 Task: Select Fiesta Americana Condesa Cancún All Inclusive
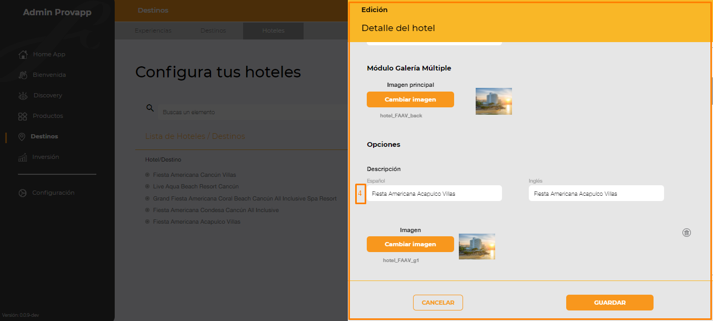216,210
